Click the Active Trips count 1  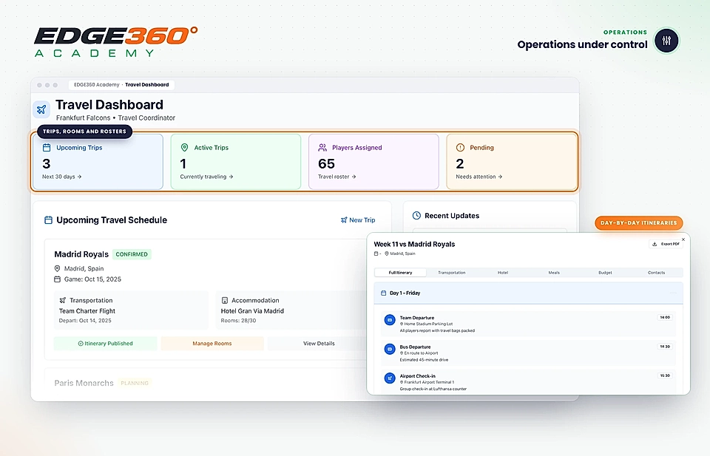(183, 164)
